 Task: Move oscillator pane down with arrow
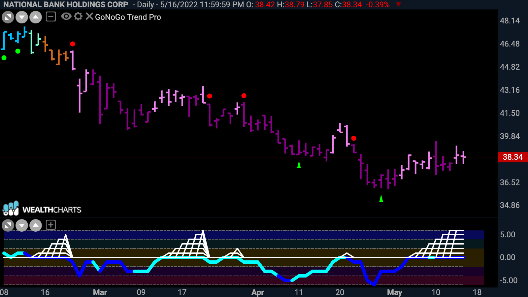(22, 226)
